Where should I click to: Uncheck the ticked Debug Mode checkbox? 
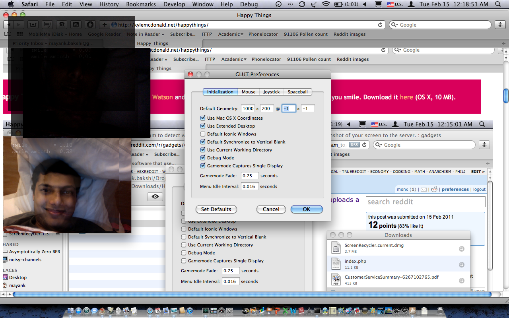click(x=203, y=158)
